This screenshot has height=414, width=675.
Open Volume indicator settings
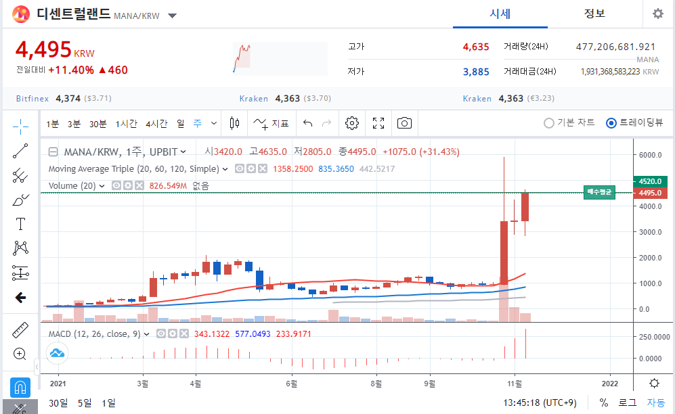click(128, 185)
